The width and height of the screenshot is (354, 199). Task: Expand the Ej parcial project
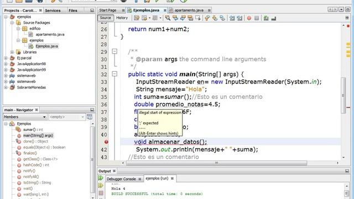6,58
